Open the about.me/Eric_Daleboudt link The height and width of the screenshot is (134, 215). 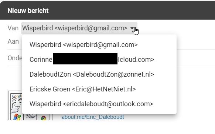[93, 117]
